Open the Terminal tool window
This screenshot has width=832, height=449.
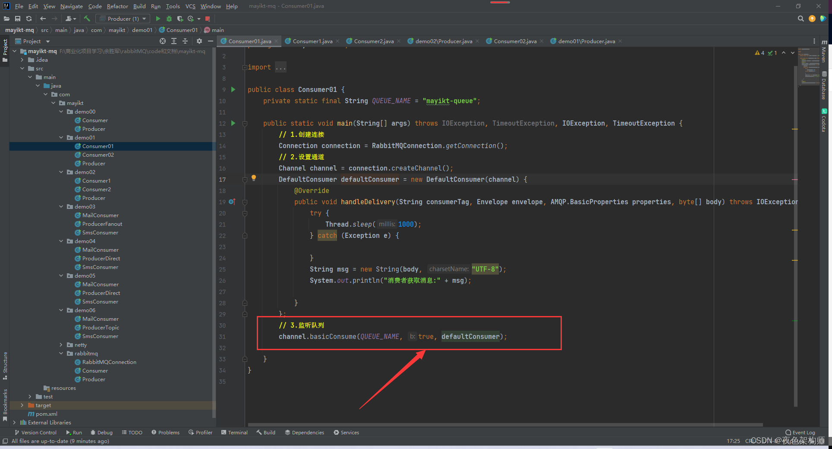234,432
